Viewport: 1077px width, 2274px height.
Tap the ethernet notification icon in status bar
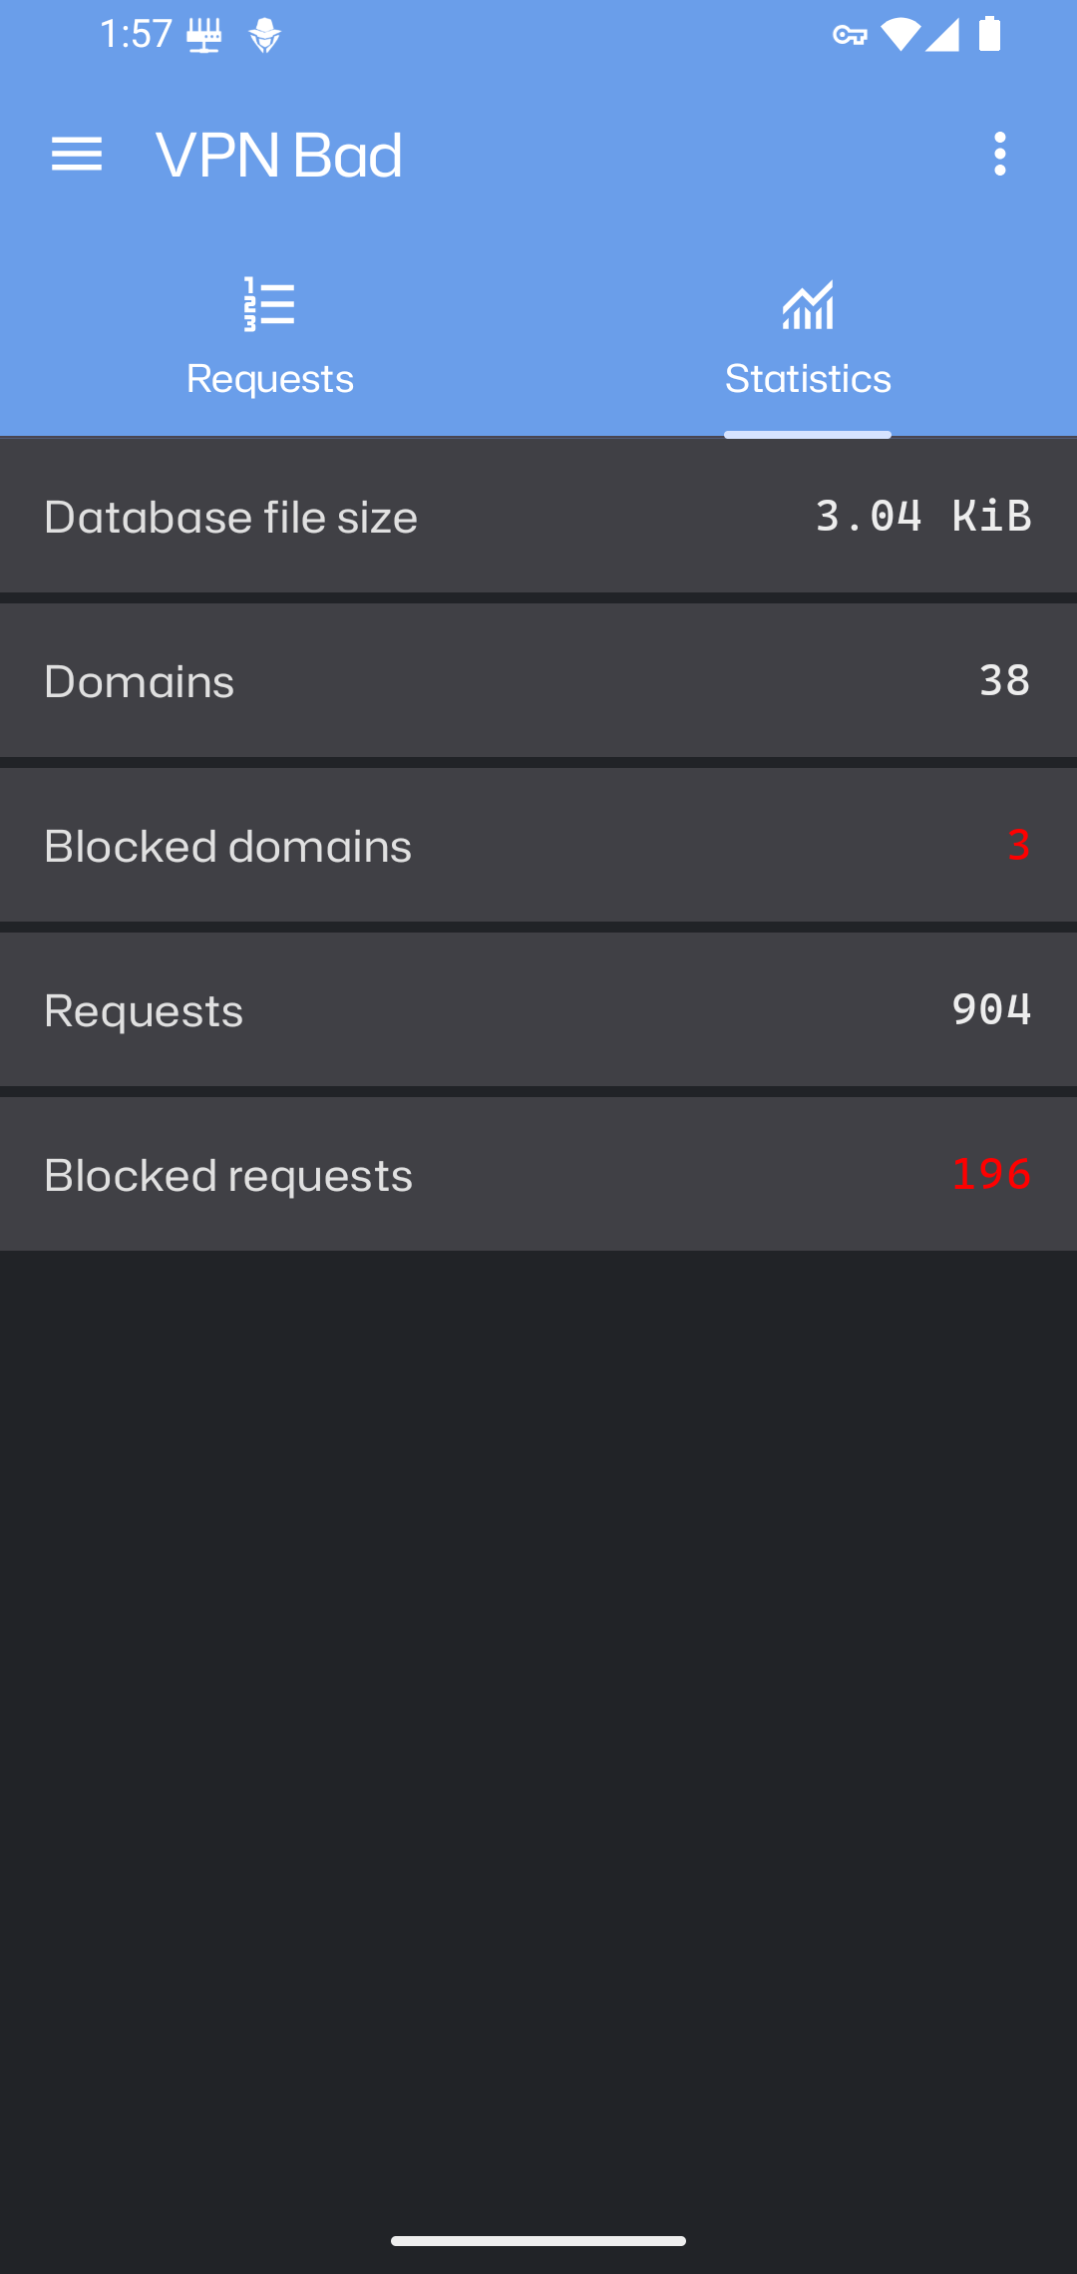point(204,37)
